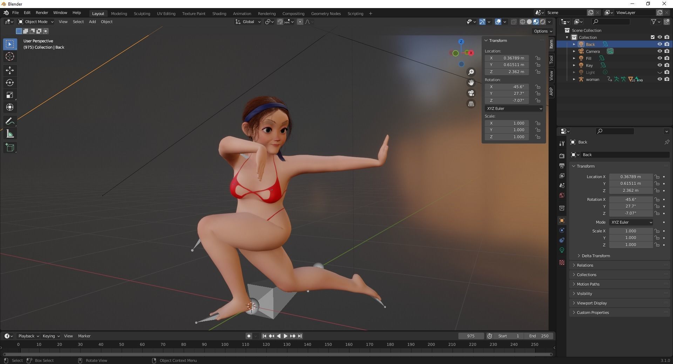This screenshot has width=673, height=364.
Task: Select the Rotate tool
Action: pos(10,83)
